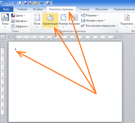135x123 pixels.
Task: Switch to the Ссылки tab
Action: point(84,9)
